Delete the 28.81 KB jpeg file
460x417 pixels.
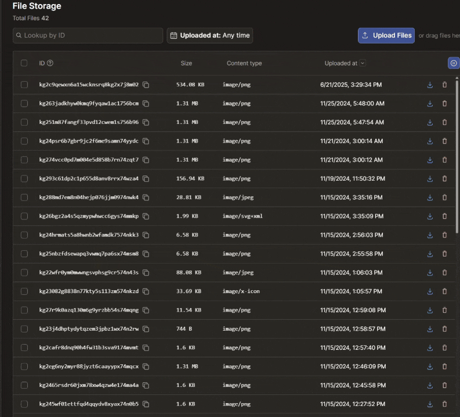(x=444, y=197)
